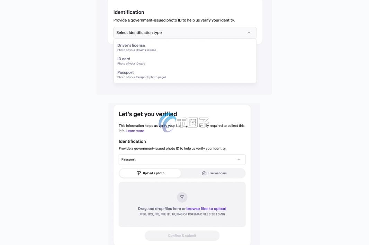Click the camera icon beside Use webcam
The image size is (369, 245).
click(x=204, y=173)
